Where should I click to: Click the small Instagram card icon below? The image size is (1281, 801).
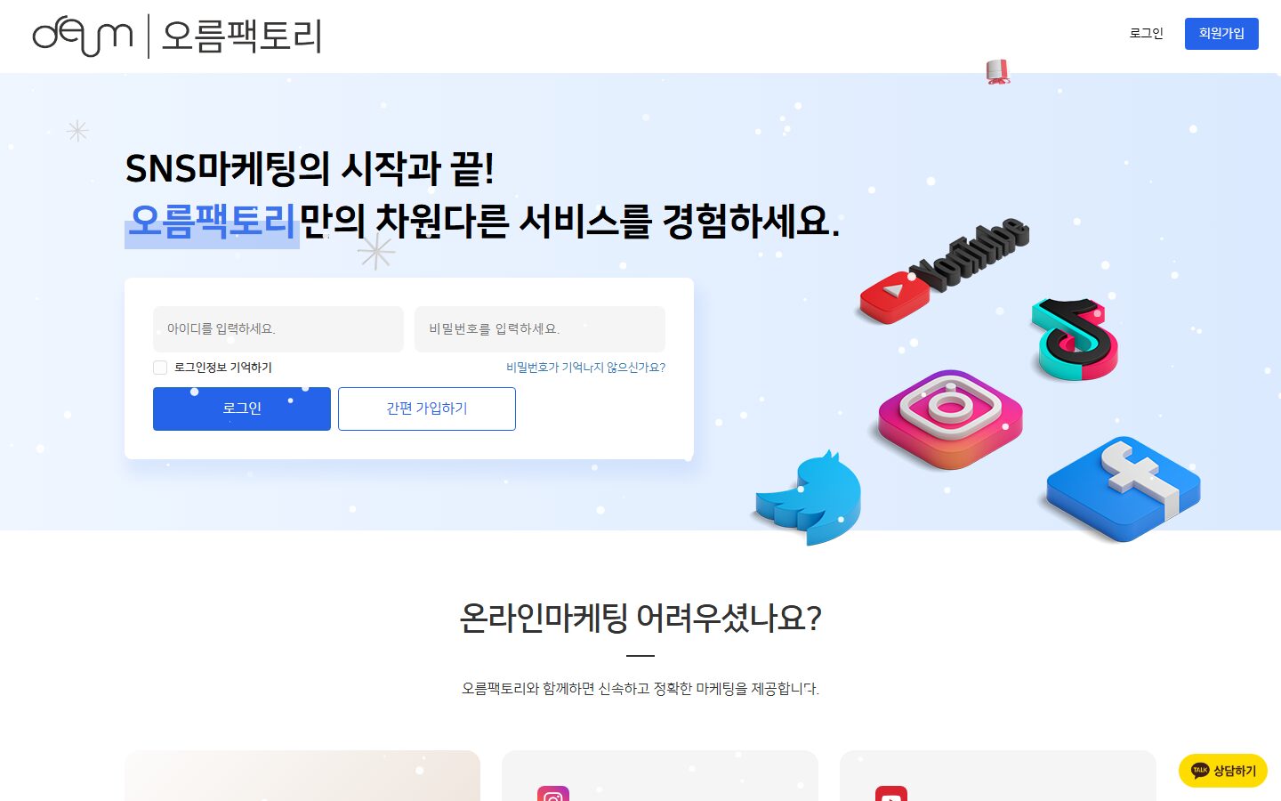click(x=552, y=794)
